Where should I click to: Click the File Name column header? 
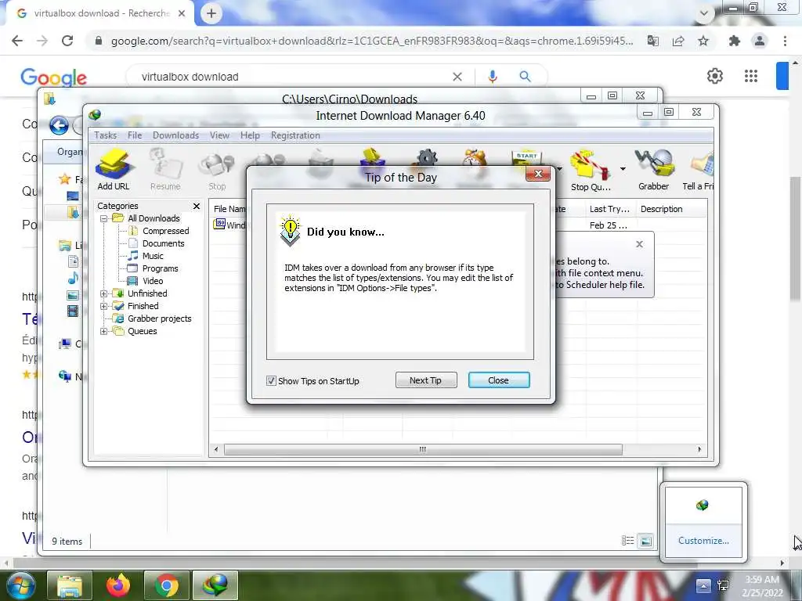click(x=228, y=209)
